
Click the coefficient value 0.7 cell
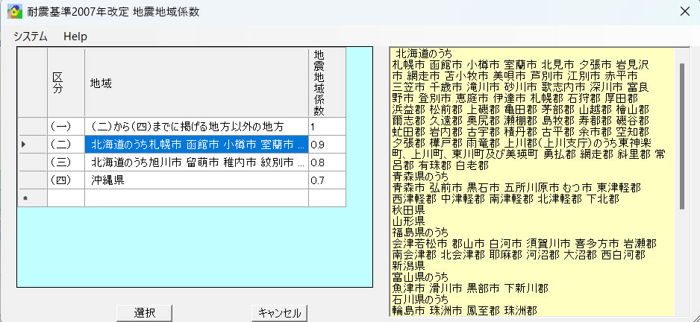coord(327,180)
